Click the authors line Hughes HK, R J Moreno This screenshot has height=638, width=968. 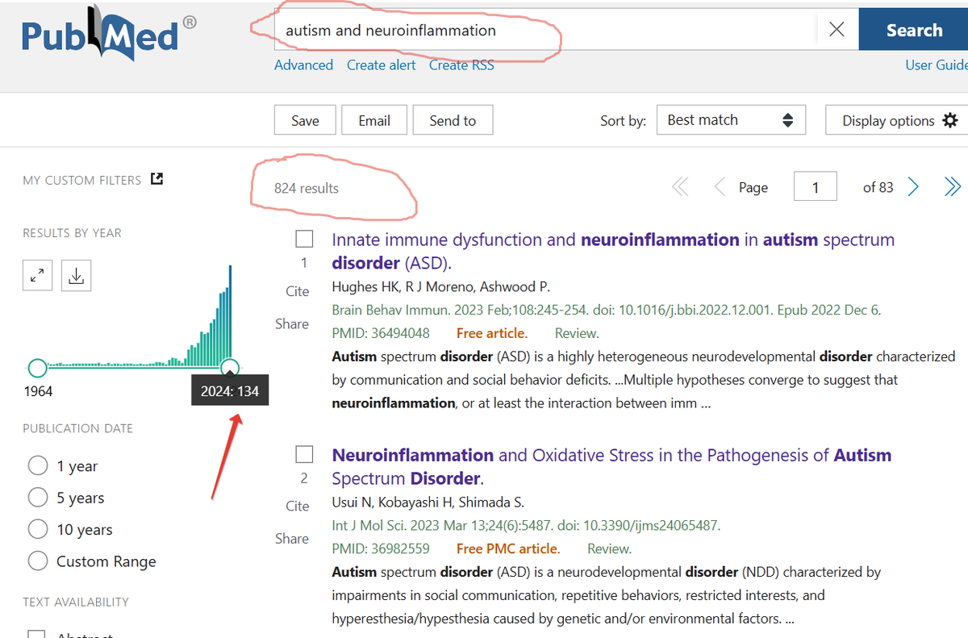point(441,286)
